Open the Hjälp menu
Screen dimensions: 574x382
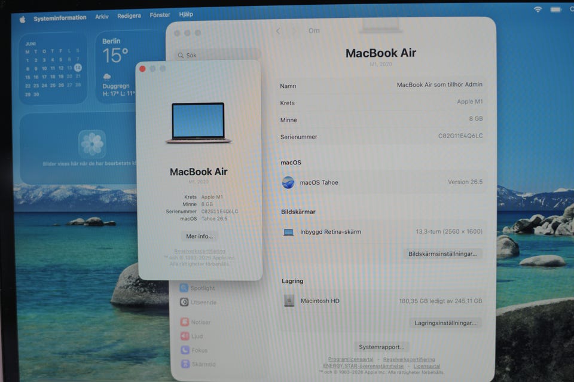click(x=186, y=14)
